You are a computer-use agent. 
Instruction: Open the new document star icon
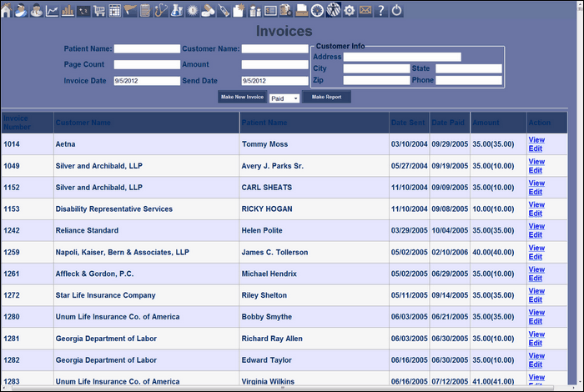239,10
